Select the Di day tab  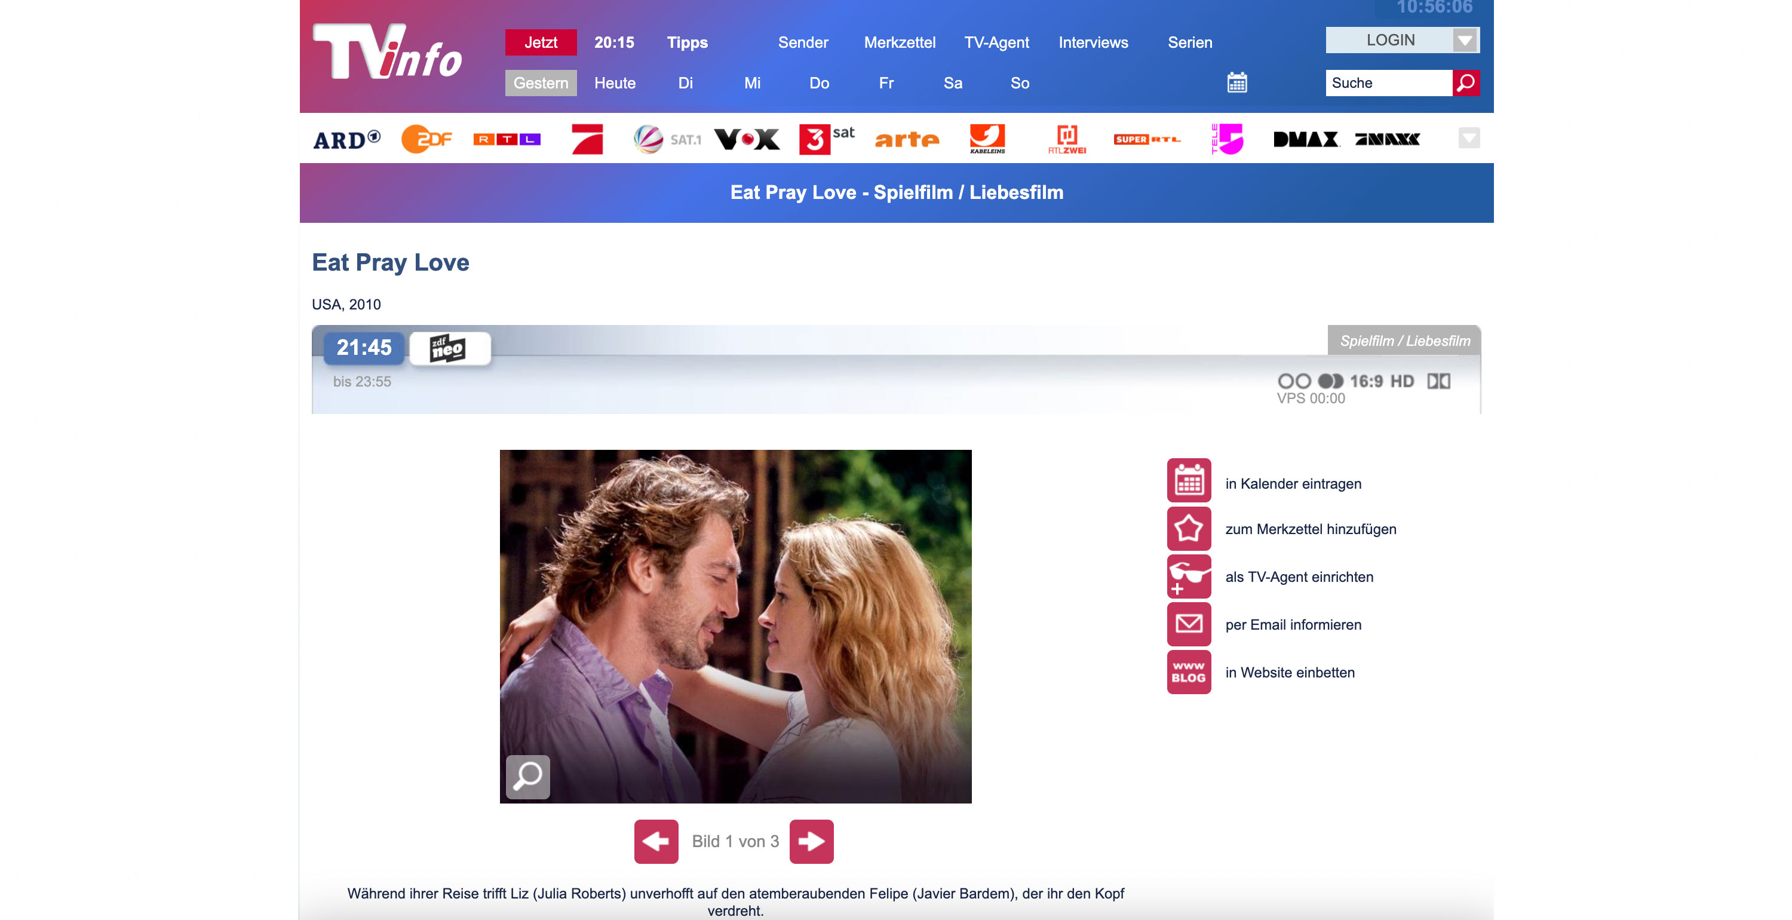pos(685,83)
